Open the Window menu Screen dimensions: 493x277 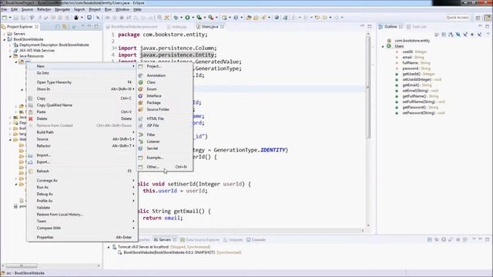122,9
